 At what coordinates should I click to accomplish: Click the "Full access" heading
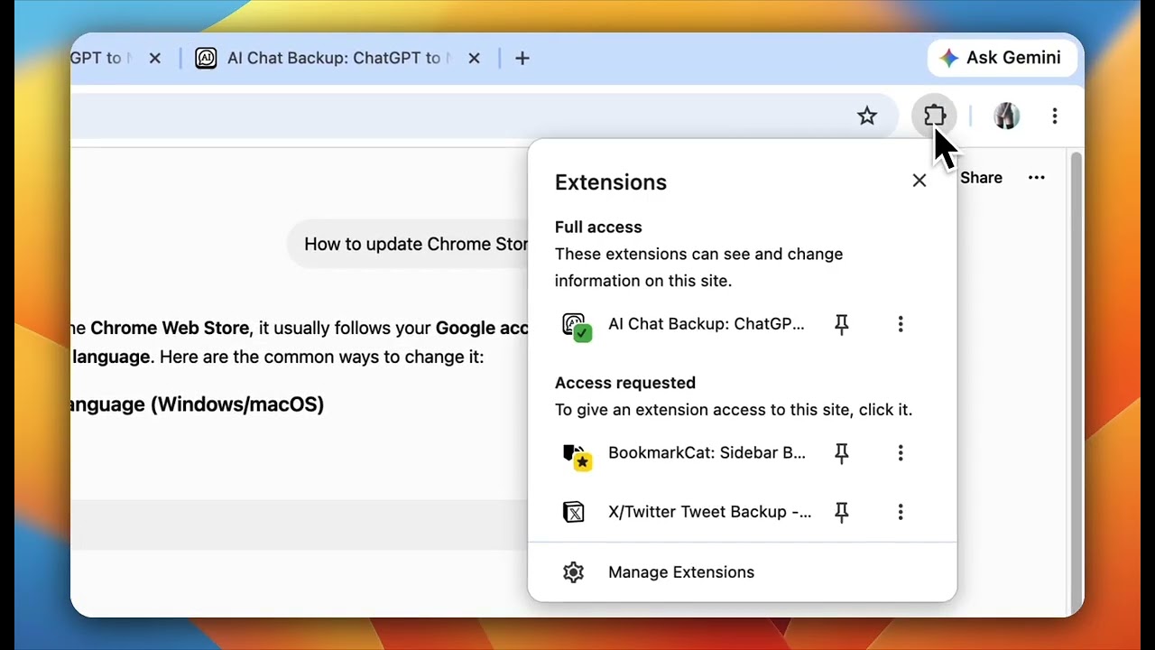click(x=598, y=227)
